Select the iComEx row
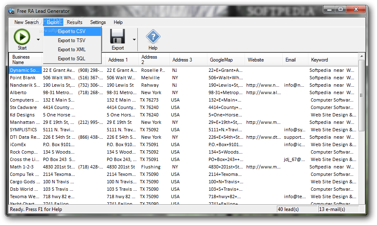The image size is (377, 225). coord(183,144)
